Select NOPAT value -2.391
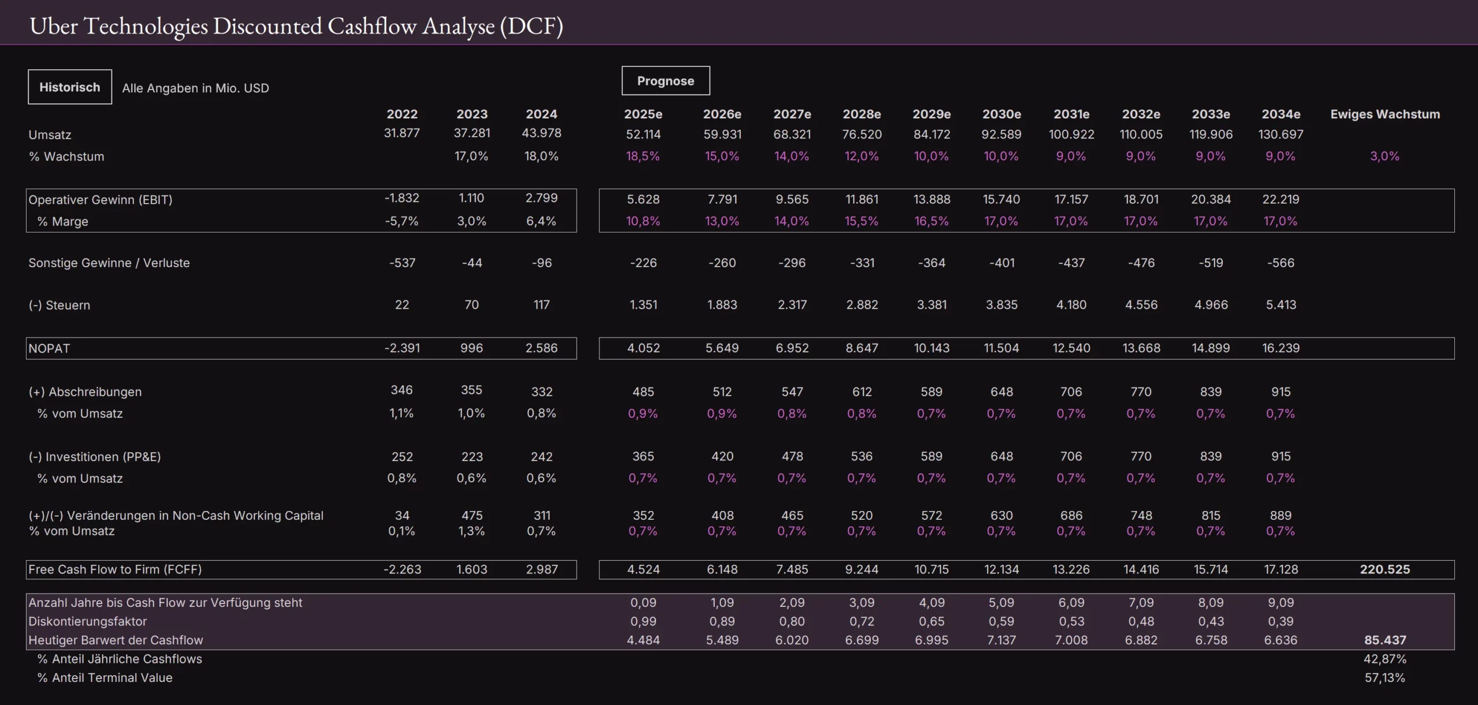The height and width of the screenshot is (705, 1478). (x=402, y=348)
